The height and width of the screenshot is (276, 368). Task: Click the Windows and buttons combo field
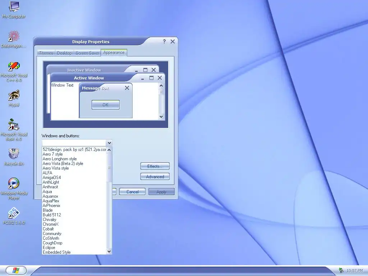tap(74, 143)
